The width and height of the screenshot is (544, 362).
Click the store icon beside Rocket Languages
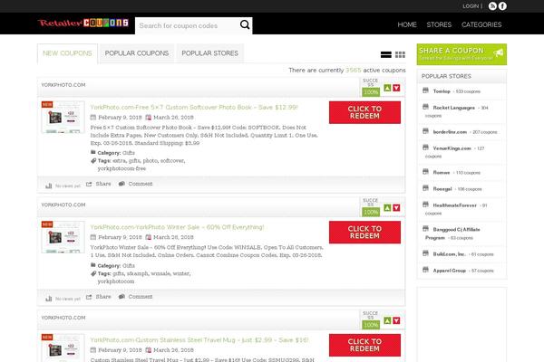(x=426, y=107)
